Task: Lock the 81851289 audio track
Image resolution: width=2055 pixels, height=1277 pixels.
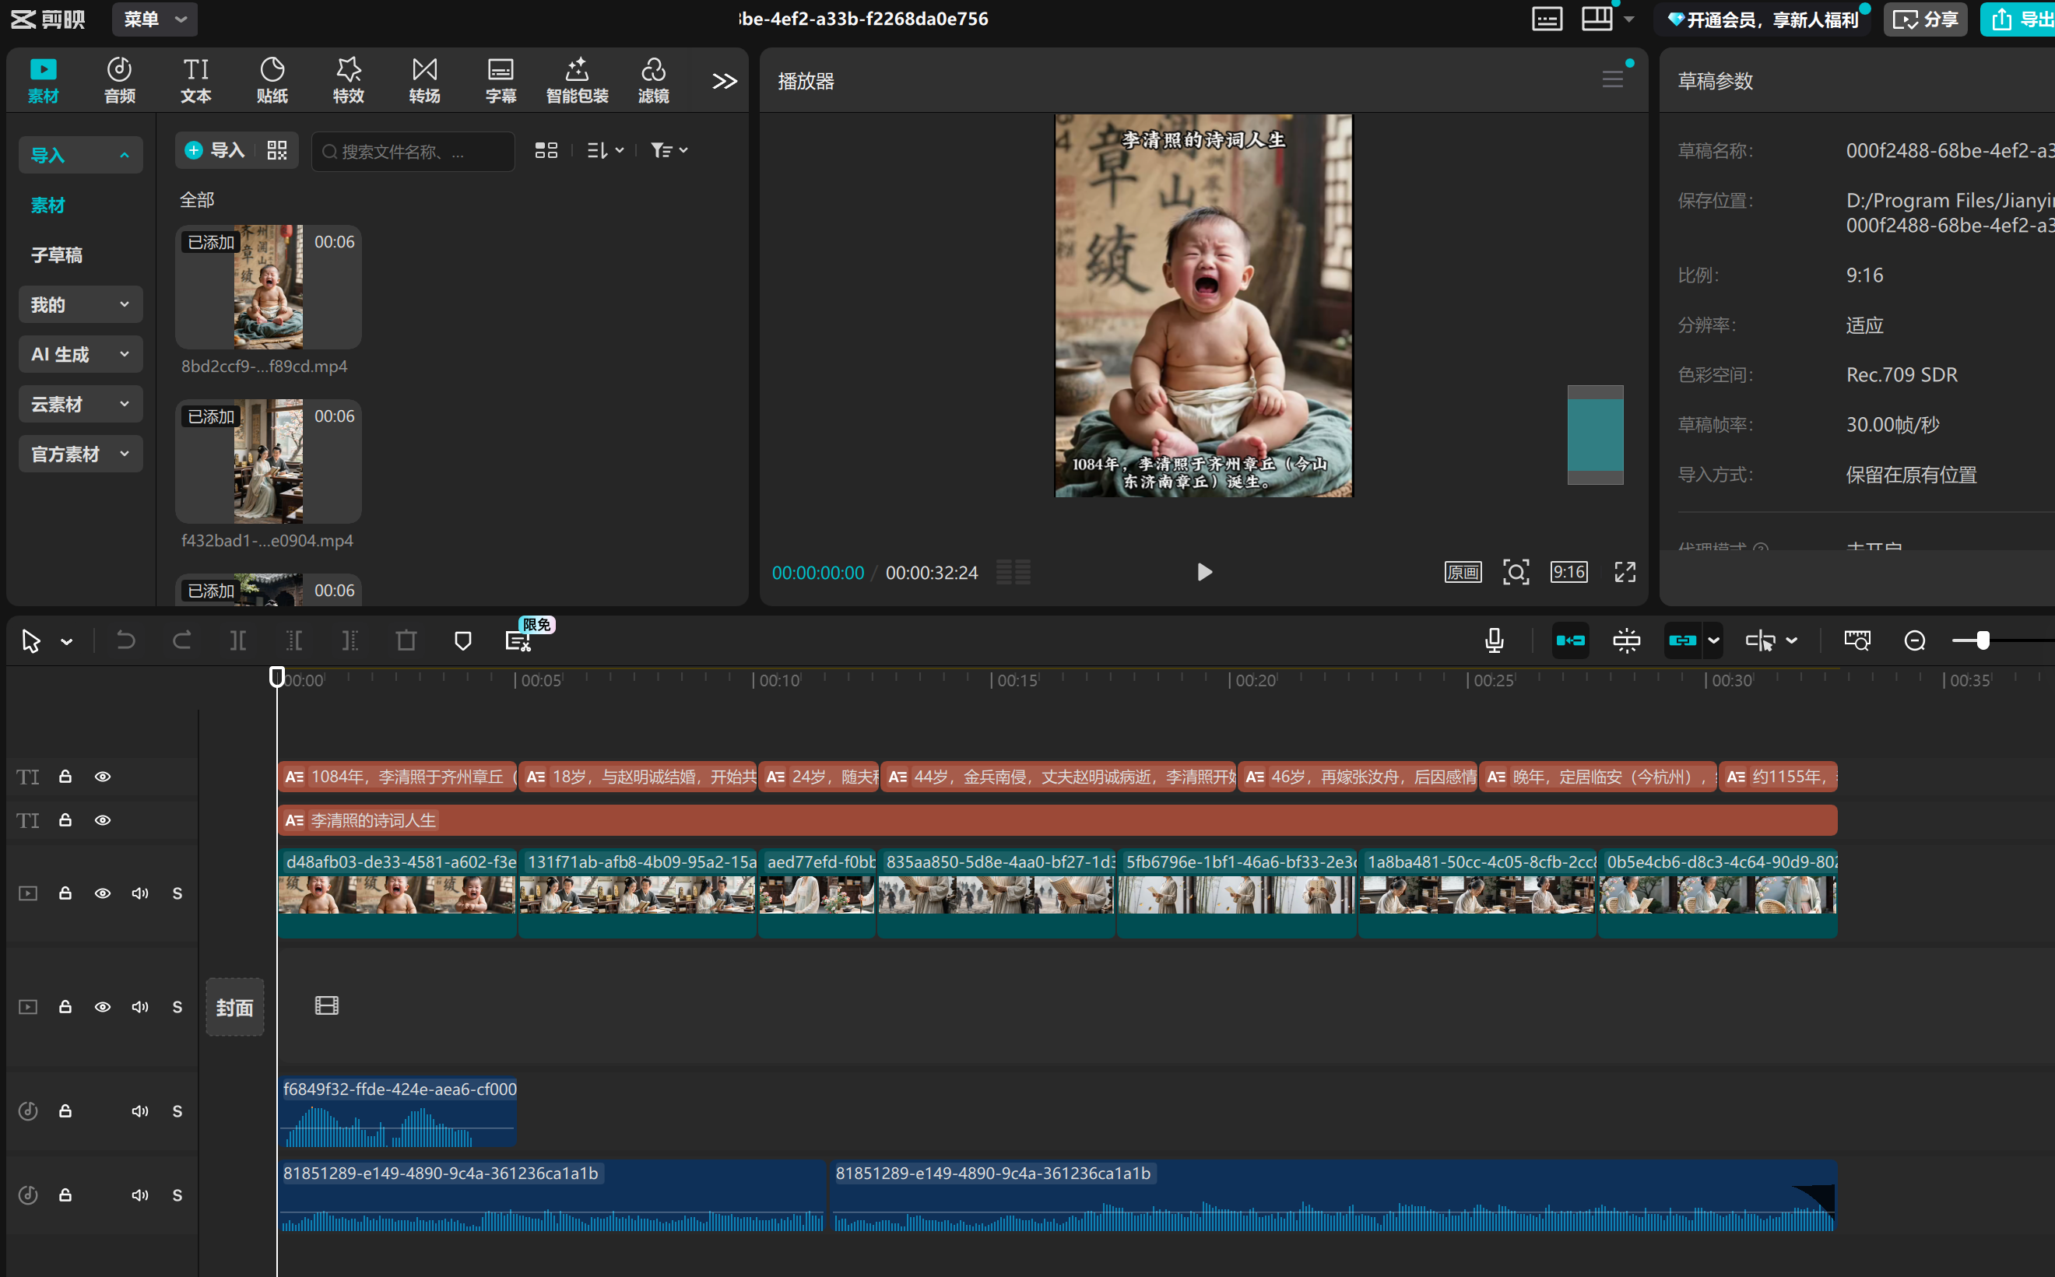Action: click(65, 1195)
